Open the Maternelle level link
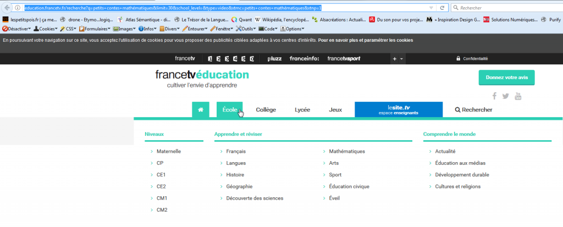This screenshot has width=563, height=227. coord(168,151)
